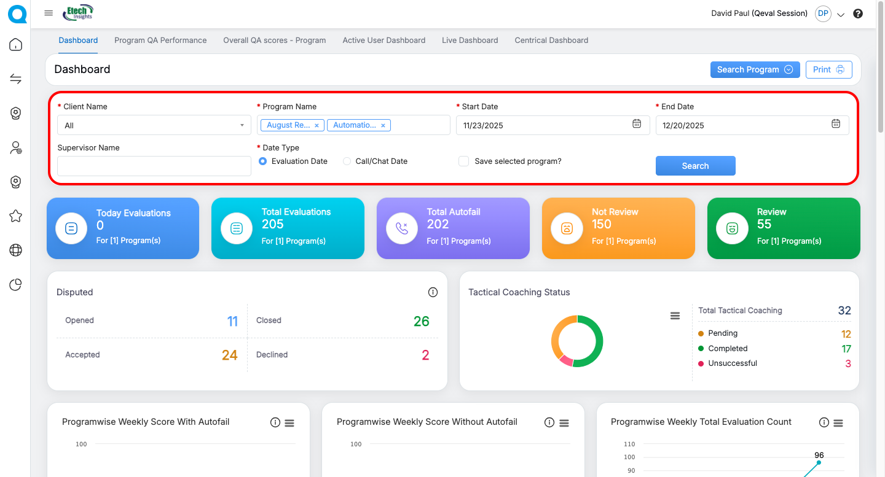Viewport: 885px width, 477px height.
Task: Open the user profile dropdown chevron
Action: 841,14
